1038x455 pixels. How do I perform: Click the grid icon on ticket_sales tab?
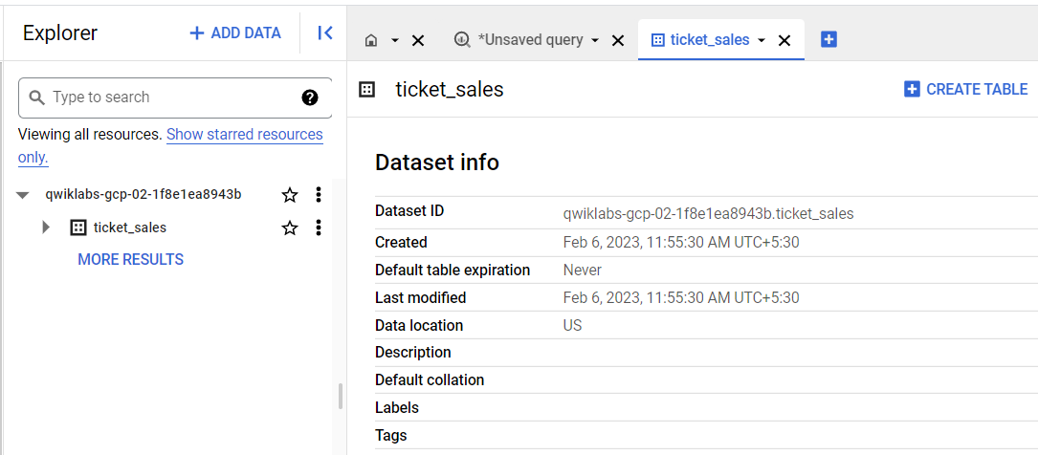[658, 40]
